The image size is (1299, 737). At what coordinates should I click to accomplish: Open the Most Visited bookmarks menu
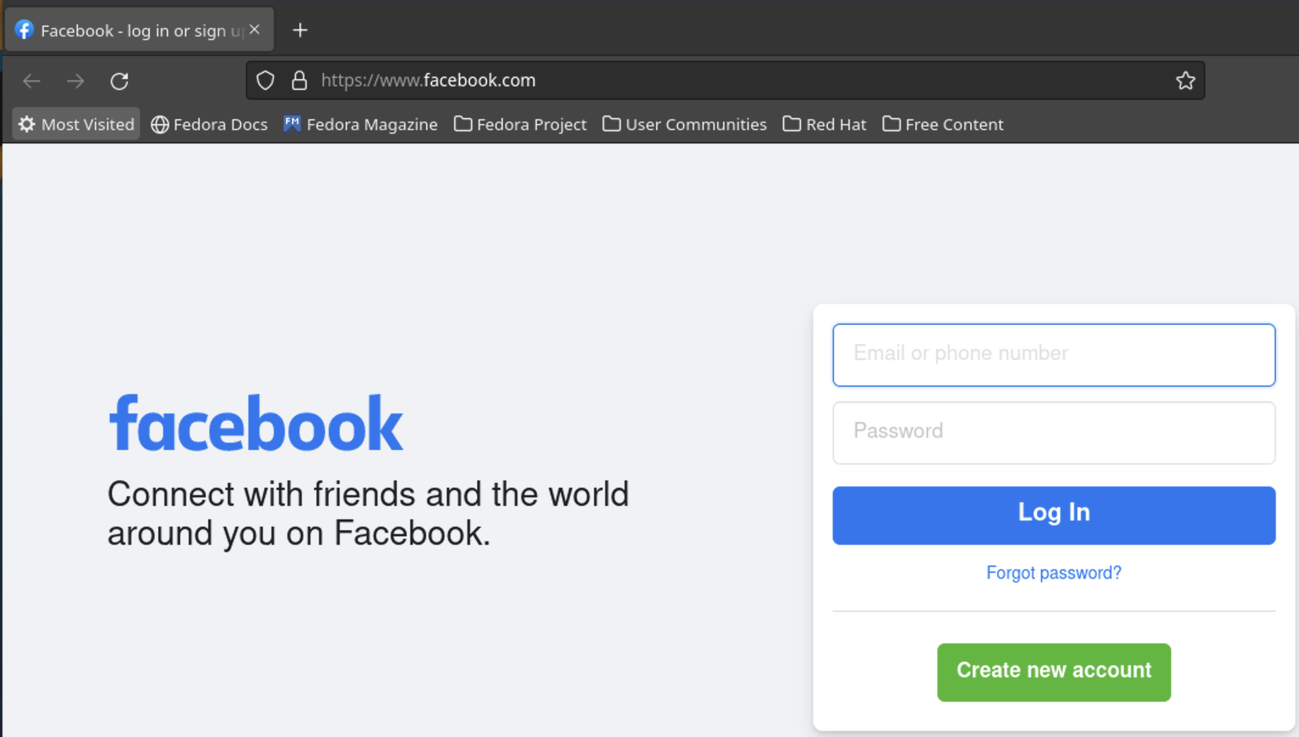[x=77, y=124]
